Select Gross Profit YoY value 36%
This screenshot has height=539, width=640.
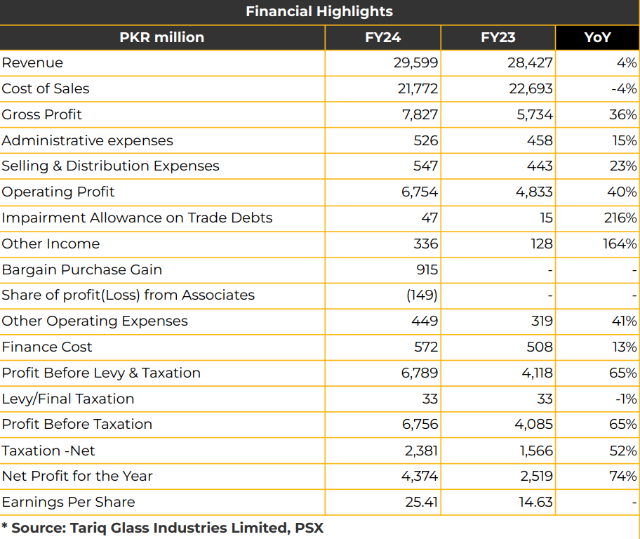click(x=623, y=114)
